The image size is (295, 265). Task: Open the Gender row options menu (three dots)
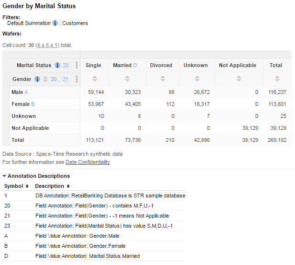(x=76, y=79)
